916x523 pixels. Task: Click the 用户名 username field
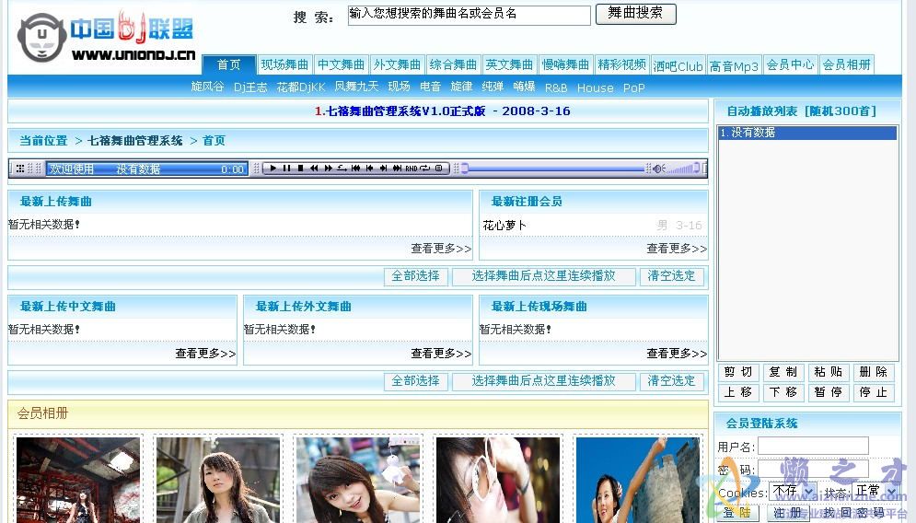point(813,447)
